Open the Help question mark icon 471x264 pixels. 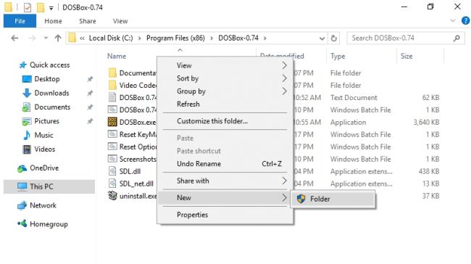(465, 21)
